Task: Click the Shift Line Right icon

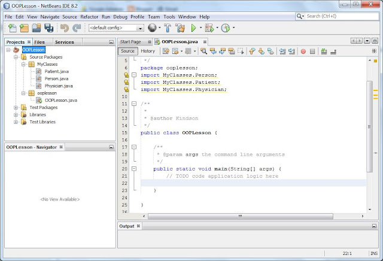Action: coord(291,51)
